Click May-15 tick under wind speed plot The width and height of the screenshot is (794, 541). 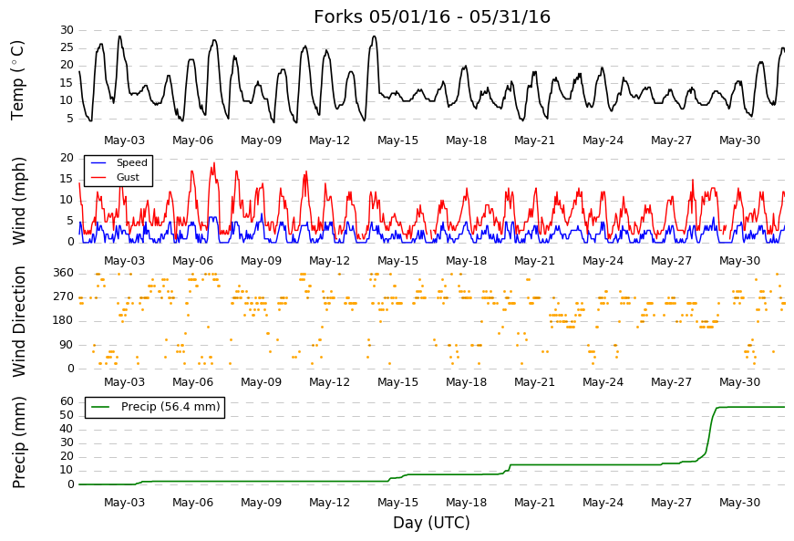[x=397, y=261]
